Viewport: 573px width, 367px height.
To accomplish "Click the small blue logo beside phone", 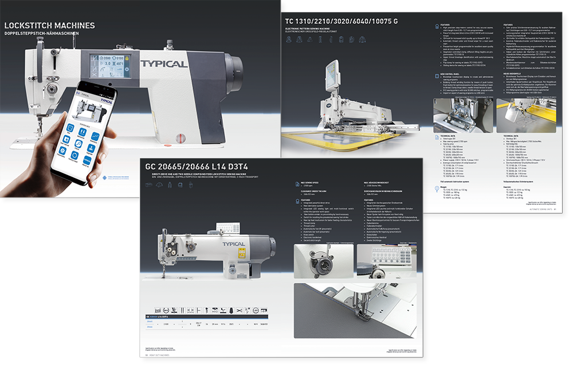I will click(104, 178).
